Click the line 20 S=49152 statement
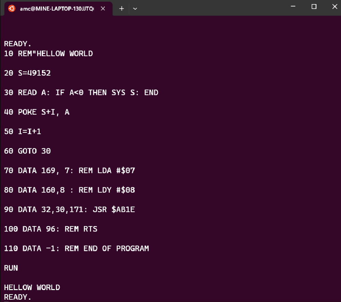 27,73
